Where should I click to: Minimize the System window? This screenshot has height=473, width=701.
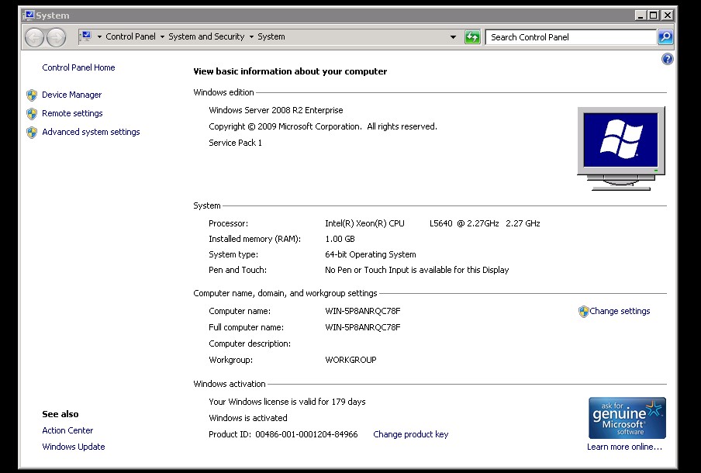click(x=641, y=16)
